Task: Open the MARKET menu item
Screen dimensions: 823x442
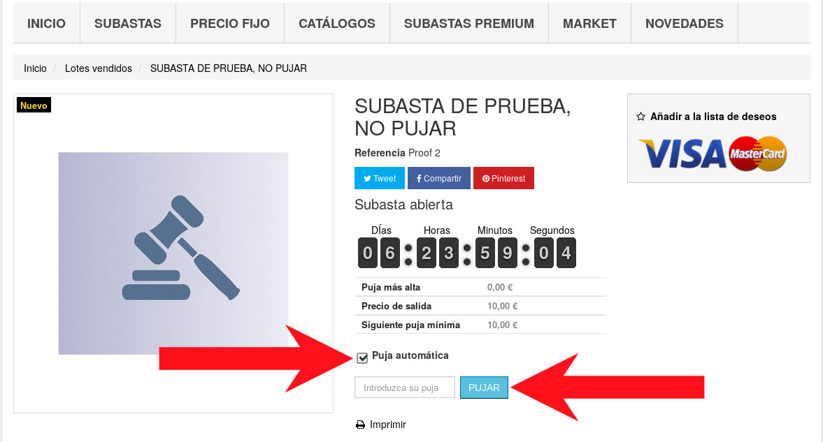Action: tap(590, 24)
